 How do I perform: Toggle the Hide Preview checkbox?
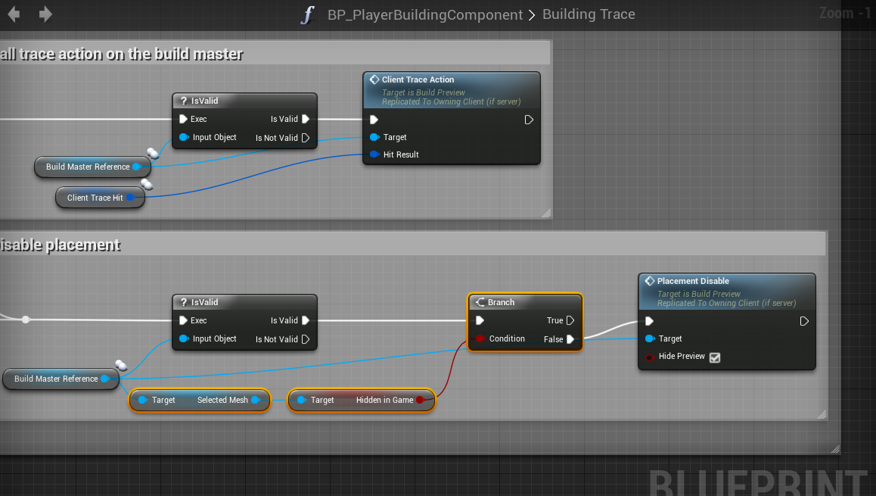pyautogui.click(x=715, y=357)
